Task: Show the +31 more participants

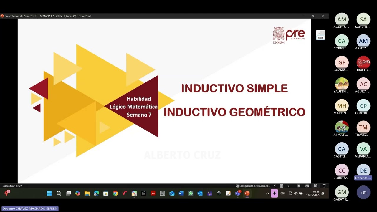Action: pos(363,192)
